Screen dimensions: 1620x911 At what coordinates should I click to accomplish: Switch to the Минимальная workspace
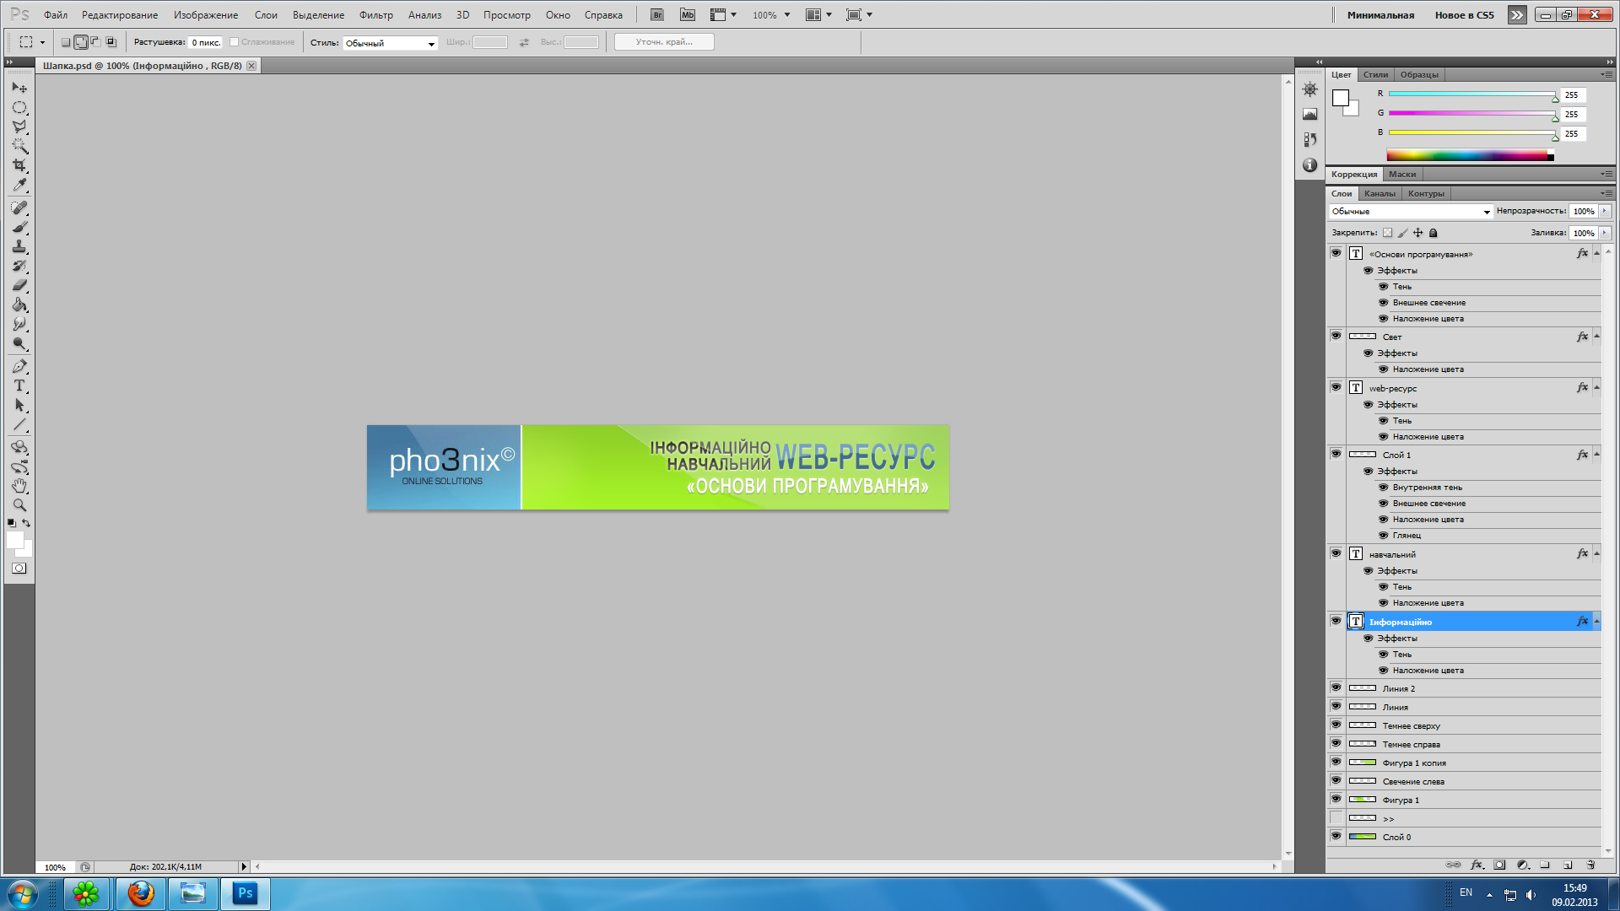pyautogui.click(x=1380, y=15)
